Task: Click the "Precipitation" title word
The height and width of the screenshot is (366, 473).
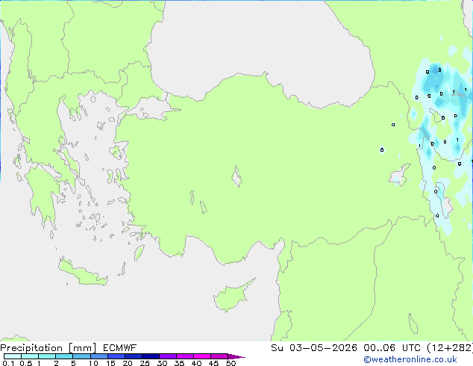Action: 31,348
